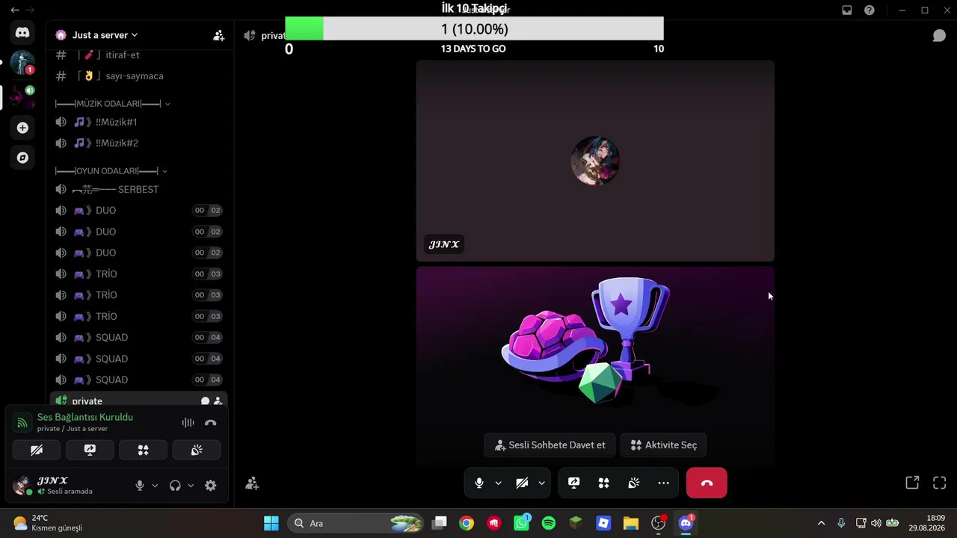Collapse the OYUN ODALARI category
Viewport: 957px width, 538px height.
[x=111, y=171]
